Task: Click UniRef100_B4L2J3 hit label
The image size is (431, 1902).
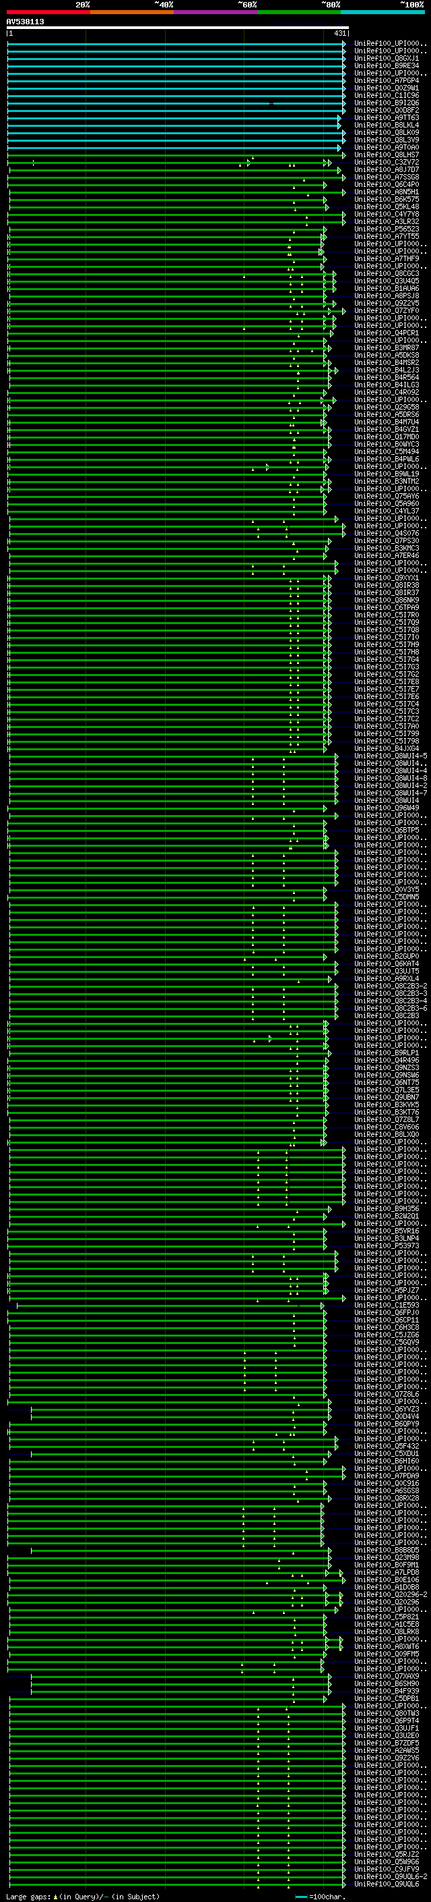Action: click(x=387, y=370)
